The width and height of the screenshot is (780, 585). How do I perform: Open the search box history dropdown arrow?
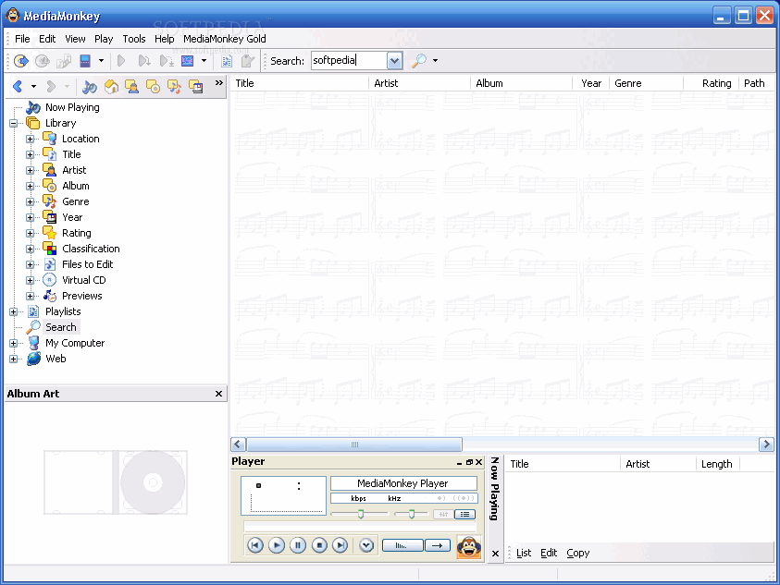[x=394, y=61]
